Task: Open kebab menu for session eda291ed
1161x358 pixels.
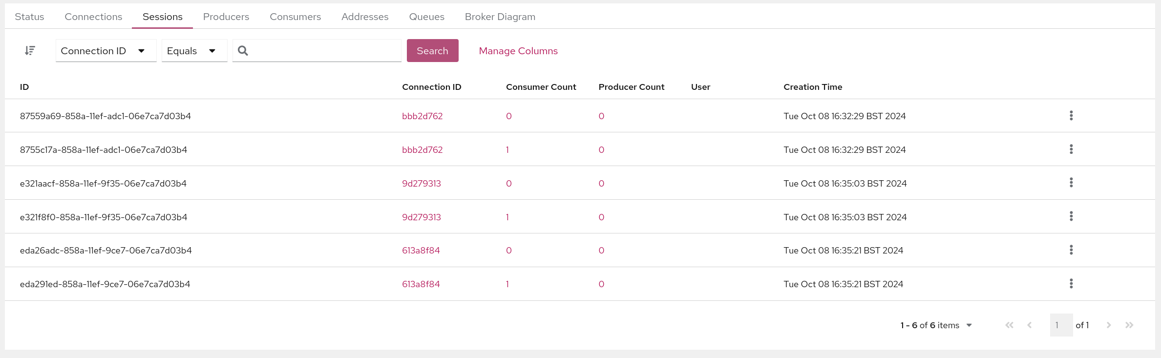Action: [1071, 284]
